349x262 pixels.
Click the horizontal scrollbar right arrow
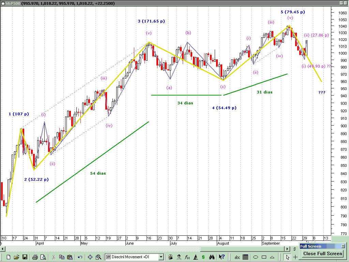coord(287,249)
